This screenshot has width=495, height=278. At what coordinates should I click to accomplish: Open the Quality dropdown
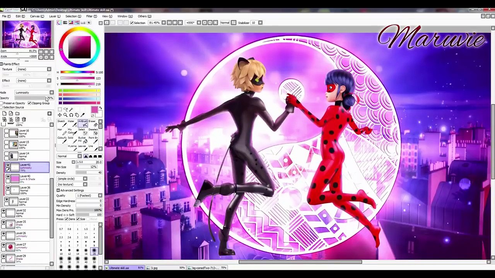pyautogui.click(x=100, y=196)
